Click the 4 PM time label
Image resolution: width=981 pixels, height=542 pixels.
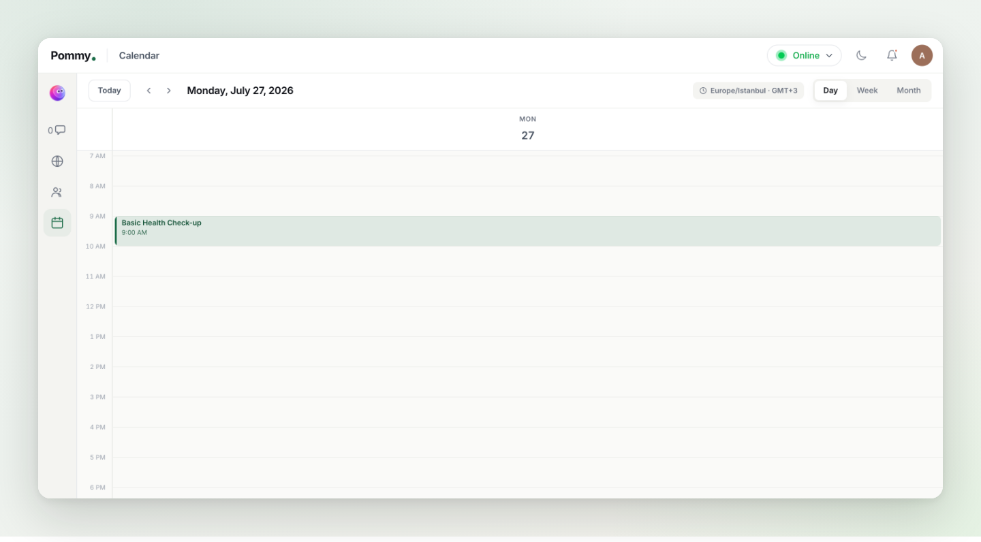[98, 427]
